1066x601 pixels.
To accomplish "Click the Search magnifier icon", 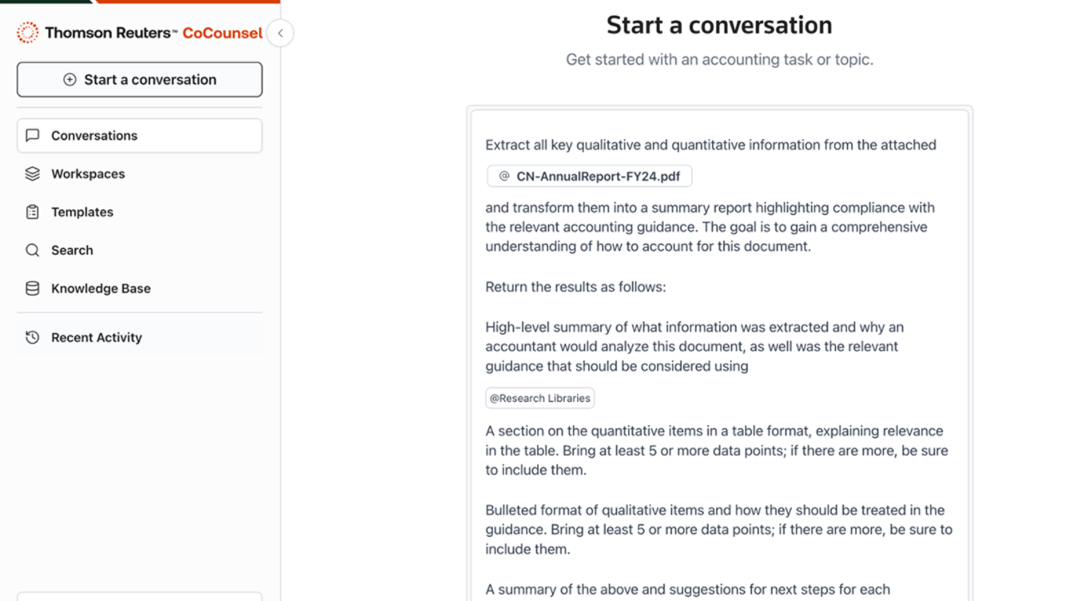I will pyautogui.click(x=32, y=251).
